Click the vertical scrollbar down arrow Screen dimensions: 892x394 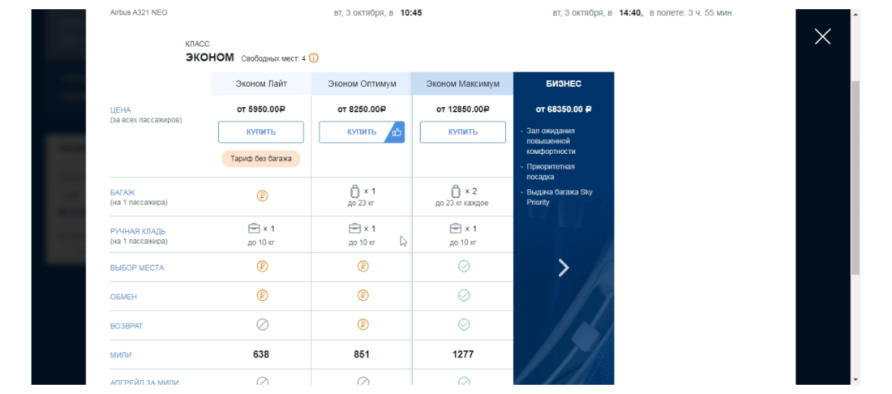(855, 379)
